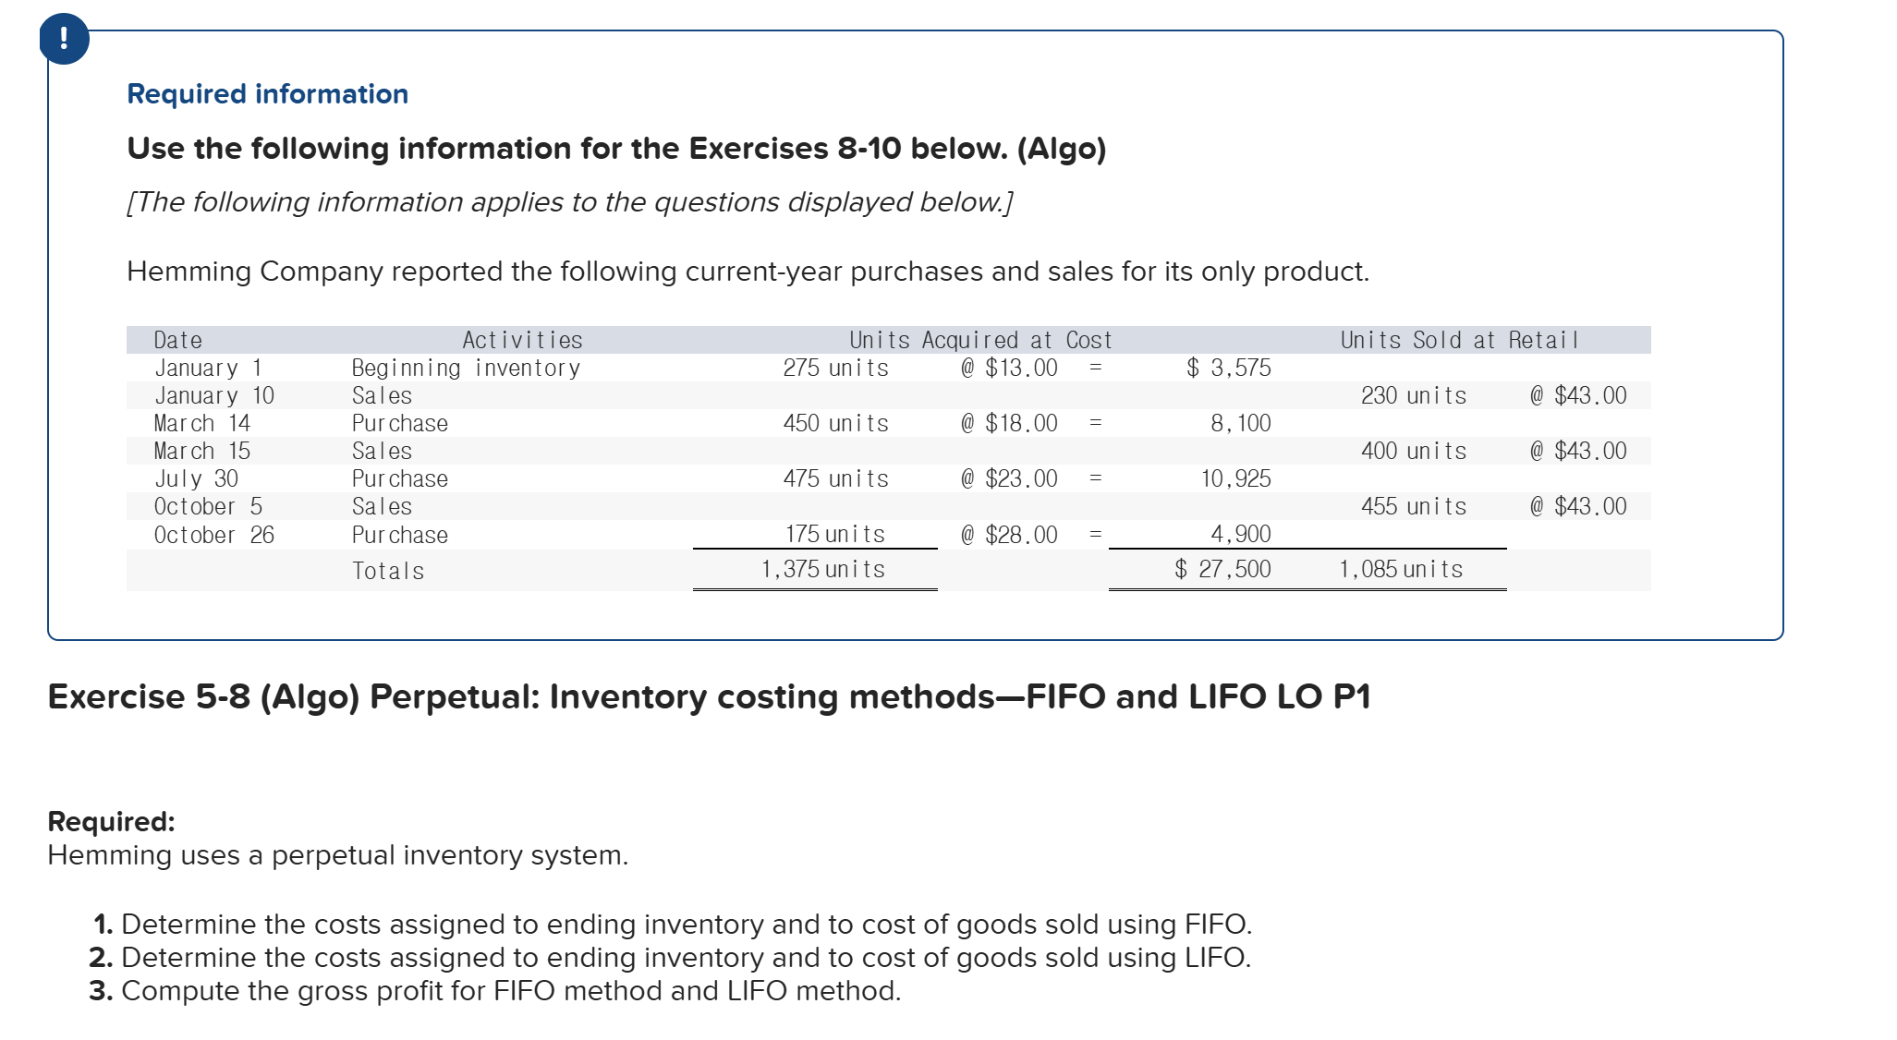Click requirement 3 about gross profit
Screen dimensions: 1897x1040
coord(496,990)
